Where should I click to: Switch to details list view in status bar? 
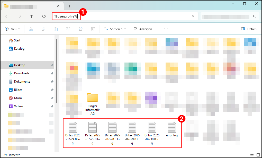(x=251, y=155)
